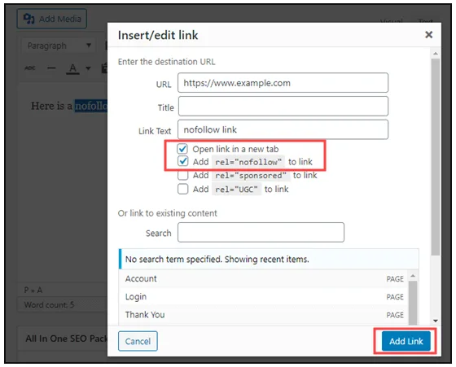This screenshot has width=456, height=367.
Task: Uncheck the rel="nofollow" checkbox
Action: click(x=182, y=161)
